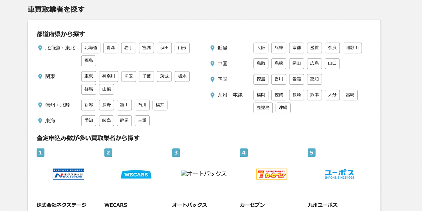422x211 pixels.
Task: Open the カーセブン company name link
Action: tap(252, 205)
